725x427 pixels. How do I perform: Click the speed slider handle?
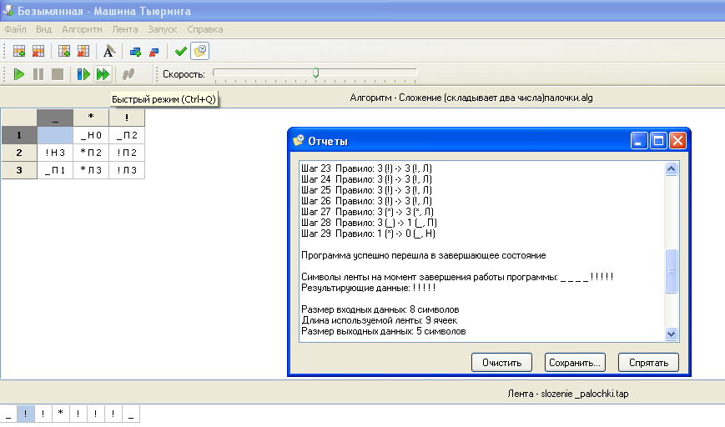(x=316, y=73)
